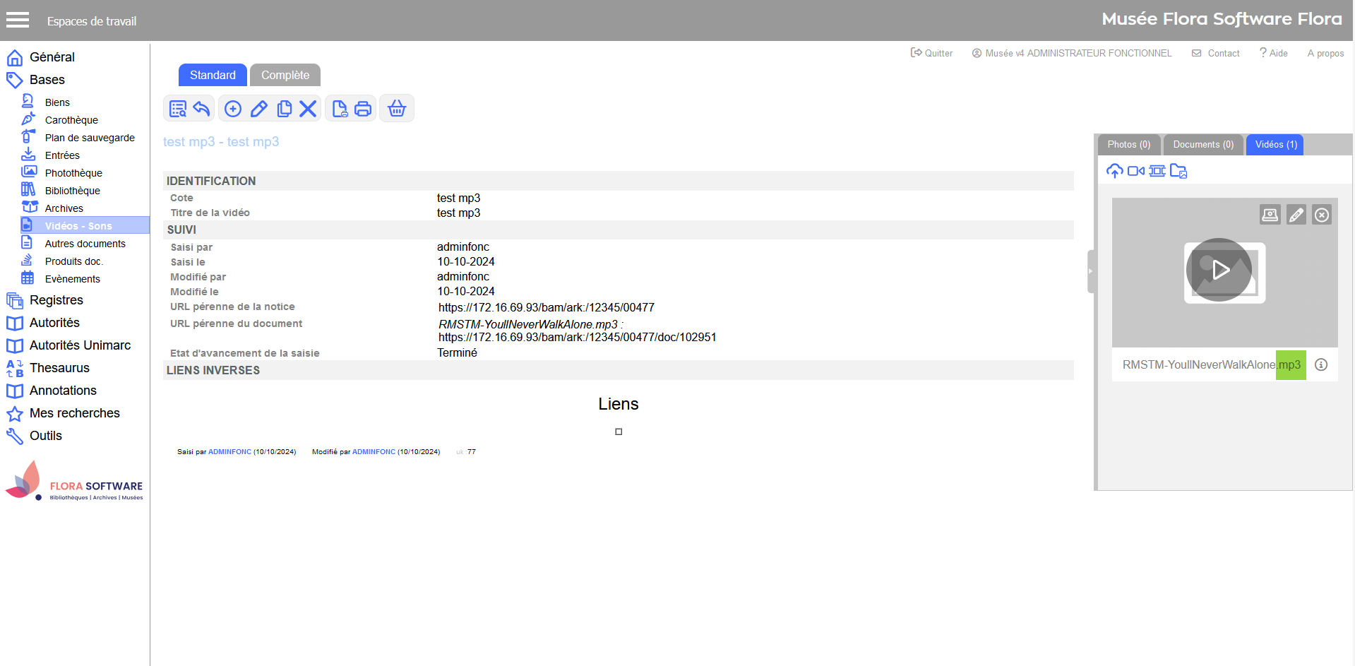Screen dimensions: 1355x666
Task: Click ADMINFONC link after Modifié par
Action: pyautogui.click(x=374, y=452)
